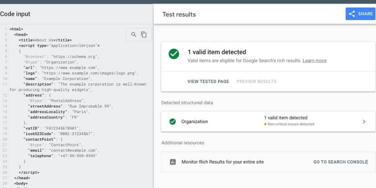Viewport: 376px width, 188px height.
Task: Click the "@context" code line
Action: [x=61, y=56]
